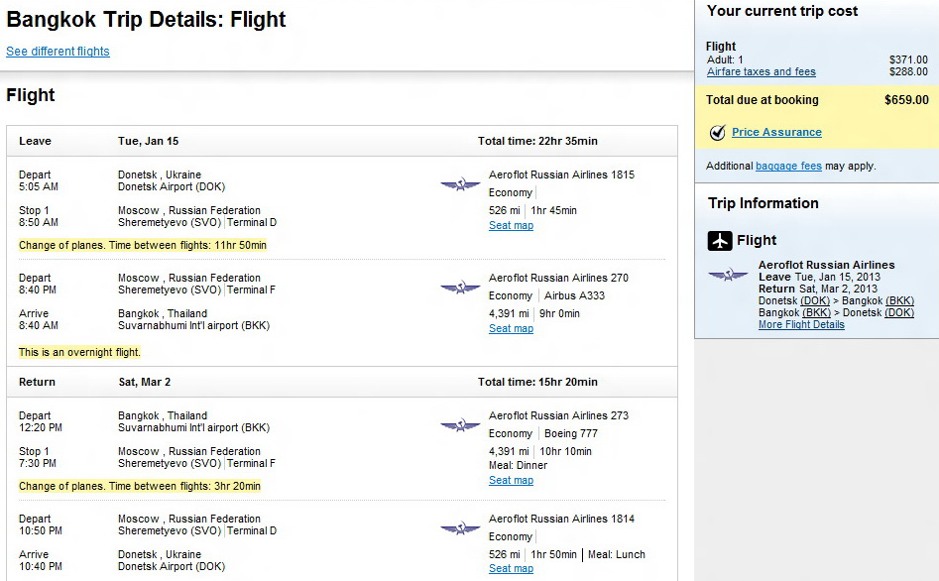Viewport: 939px width, 581px height.
Task: Open the See different flights link
Action: click(58, 52)
